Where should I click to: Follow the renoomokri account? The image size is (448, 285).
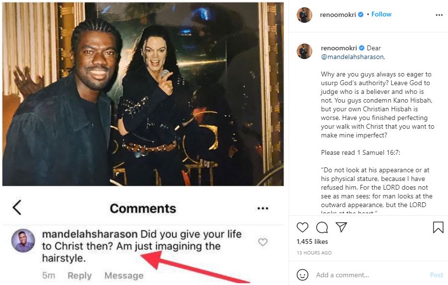click(x=382, y=15)
